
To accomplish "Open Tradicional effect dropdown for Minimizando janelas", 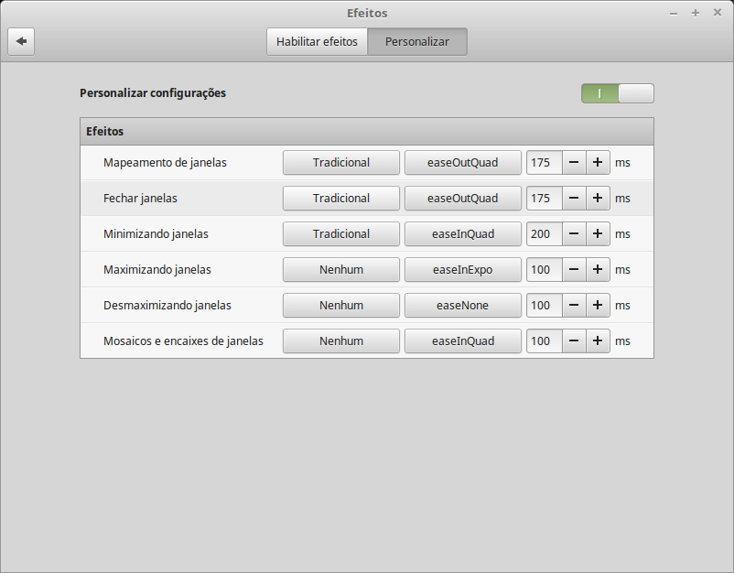I will 340,233.
